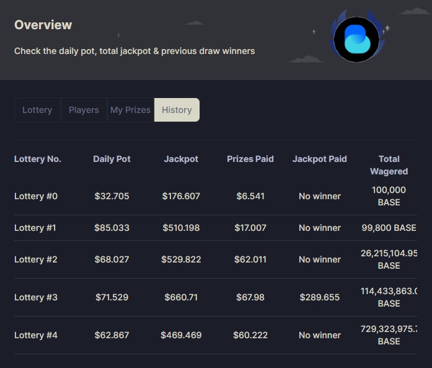Screen dimensions: 432x368
Task: Click the Daily Pot column header
Action: tap(112, 159)
